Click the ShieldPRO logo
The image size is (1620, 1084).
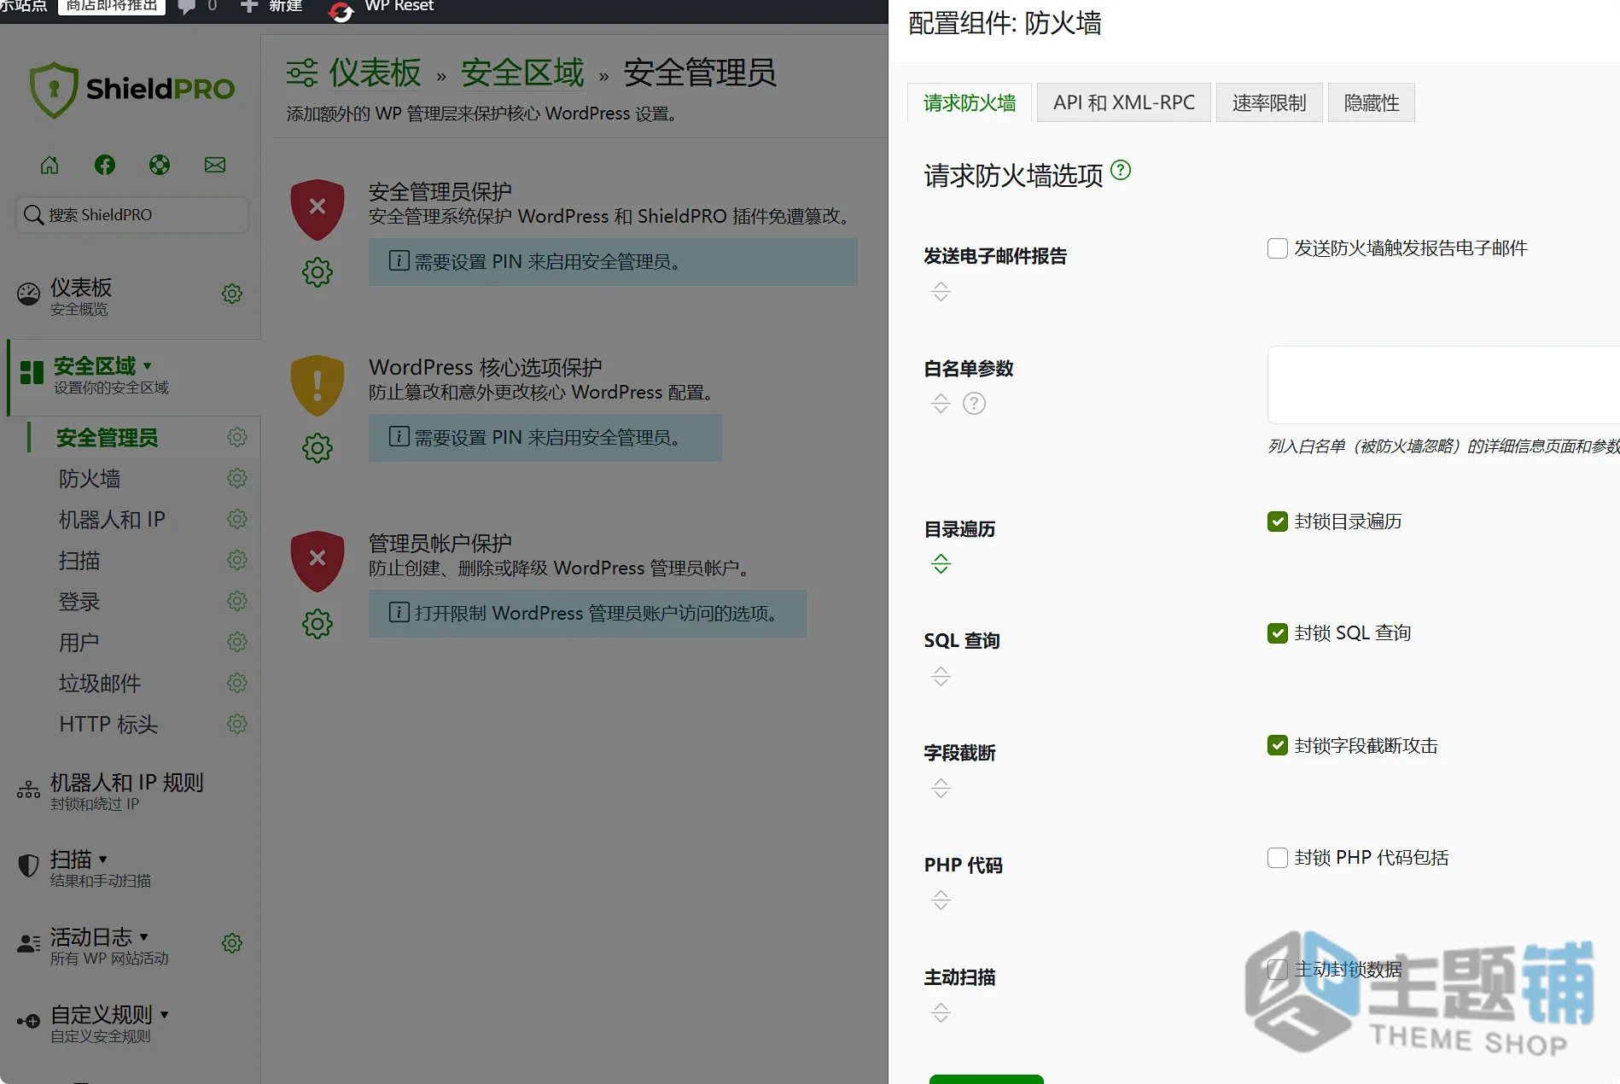pos(132,89)
